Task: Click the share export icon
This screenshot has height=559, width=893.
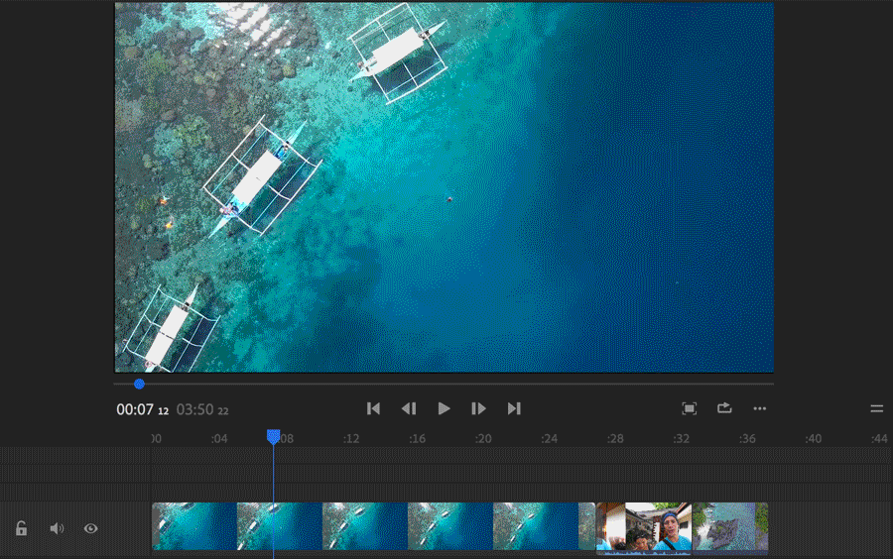Action: pos(724,408)
